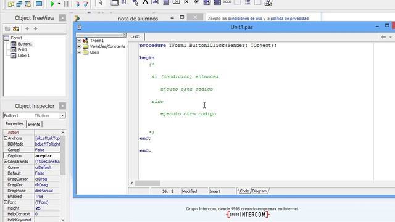Click the Trace Into debug icon
Viewport: 395px width, 222px height.
pos(78,4)
